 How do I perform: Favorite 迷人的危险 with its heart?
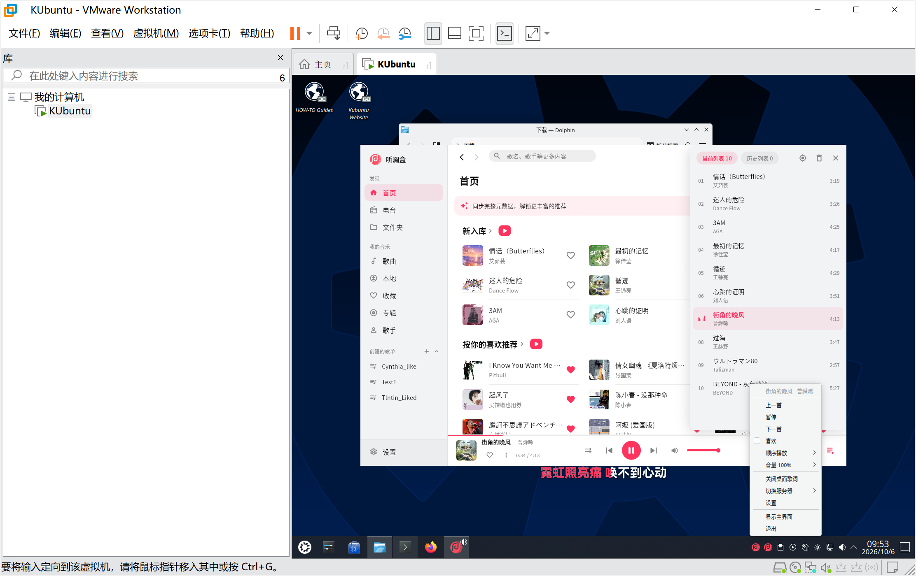571,285
